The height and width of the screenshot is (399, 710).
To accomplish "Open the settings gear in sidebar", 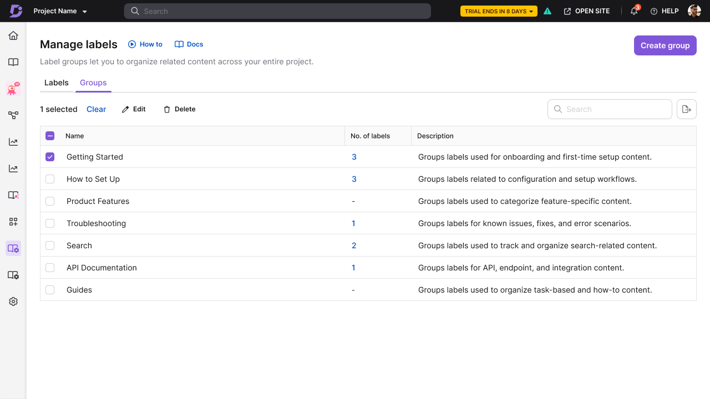I will [13, 301].
